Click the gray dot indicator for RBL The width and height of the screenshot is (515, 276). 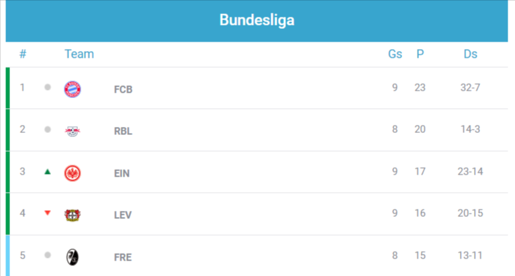(x=48, y=130)
